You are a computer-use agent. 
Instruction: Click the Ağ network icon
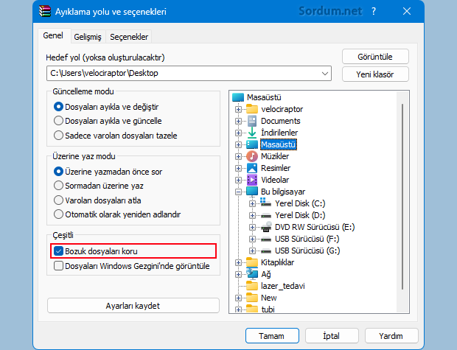coord(252,274)
